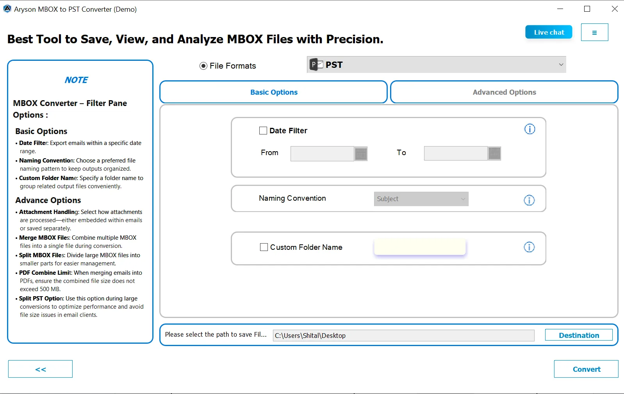This screenshot has width=624, height=394.
Task: Click the Convert button
Action: click(586, 369)
